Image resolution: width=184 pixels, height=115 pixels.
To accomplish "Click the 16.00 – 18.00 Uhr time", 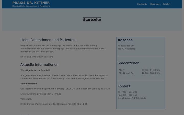I will pos(151,73).
